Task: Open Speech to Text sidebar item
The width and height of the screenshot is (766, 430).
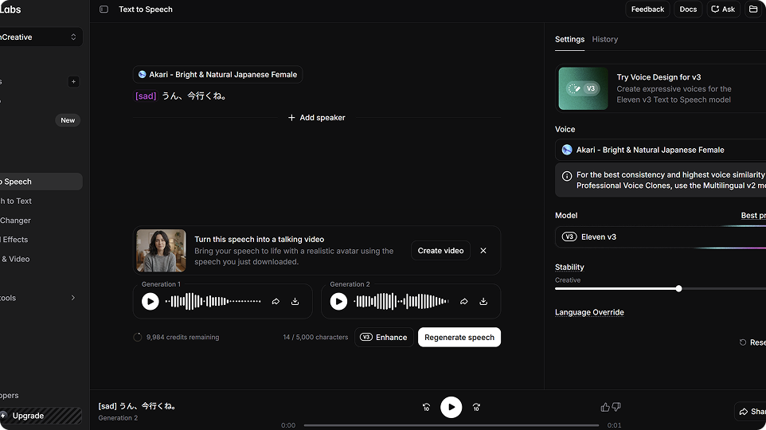Action: point(41,201)
